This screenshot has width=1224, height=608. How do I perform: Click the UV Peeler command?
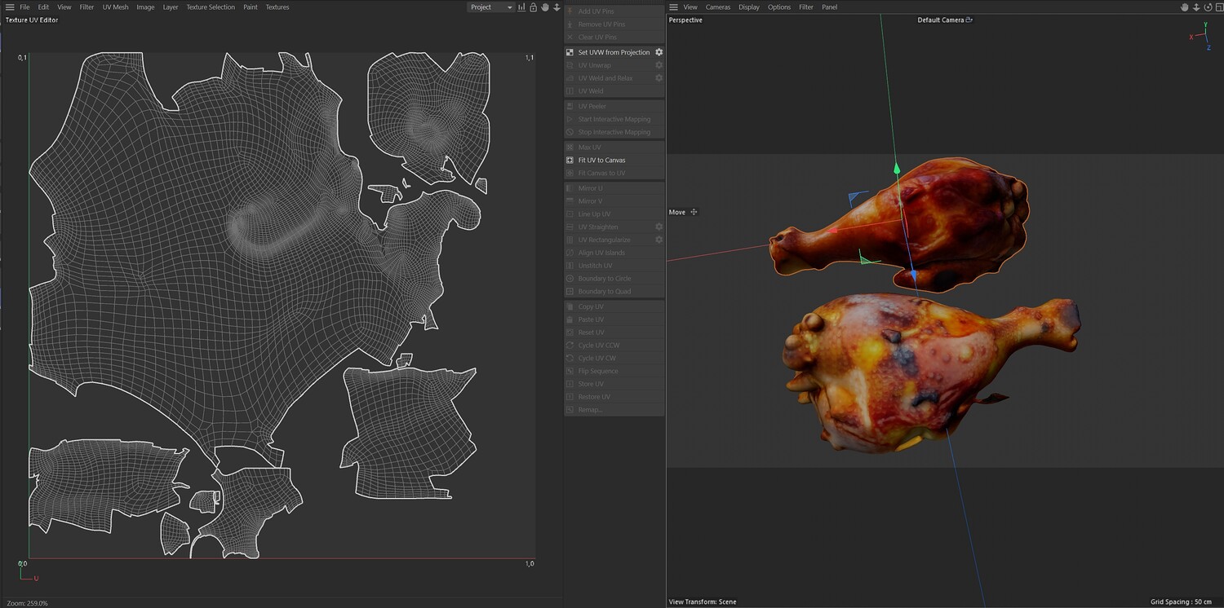[614, 106]
